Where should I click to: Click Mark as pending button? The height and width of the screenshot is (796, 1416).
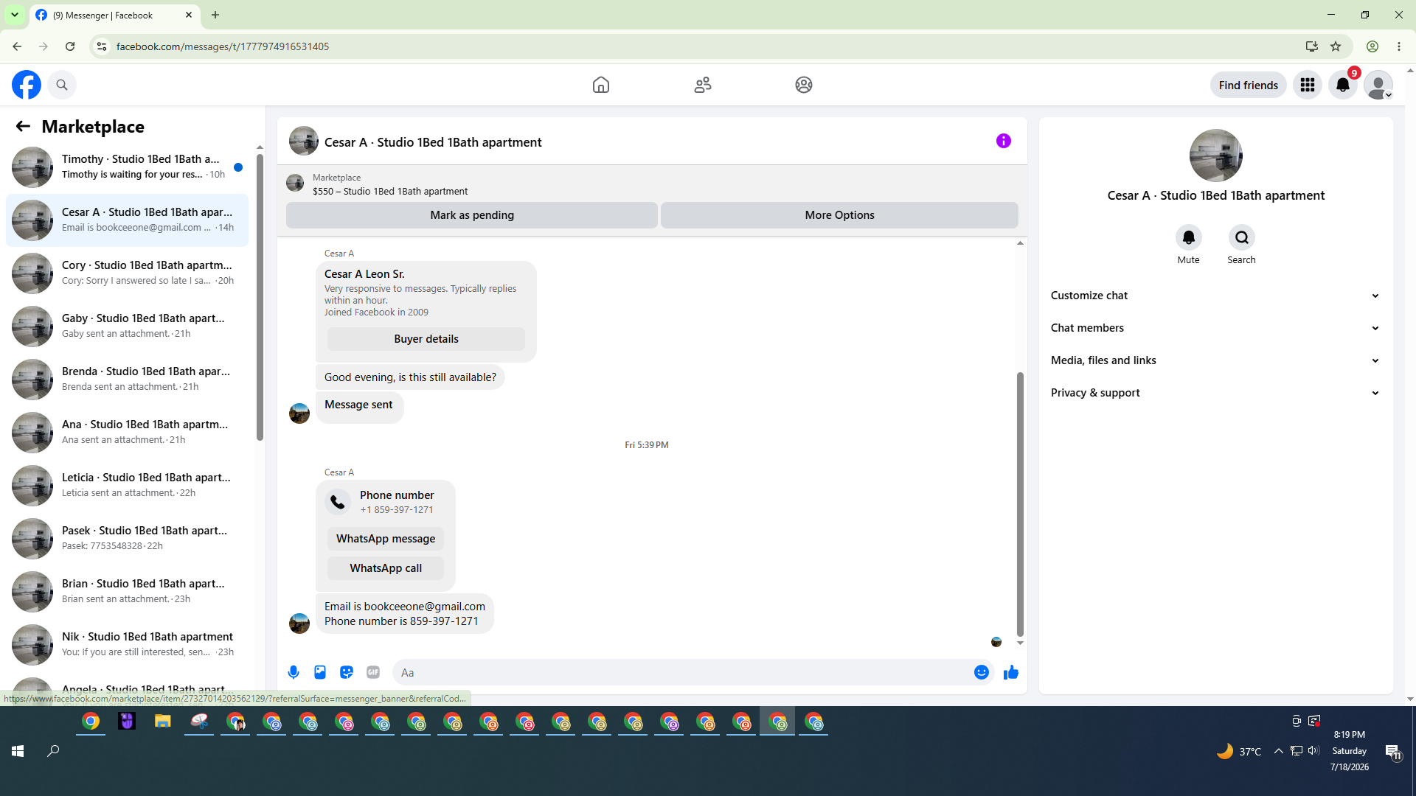[x=472, y=215]
